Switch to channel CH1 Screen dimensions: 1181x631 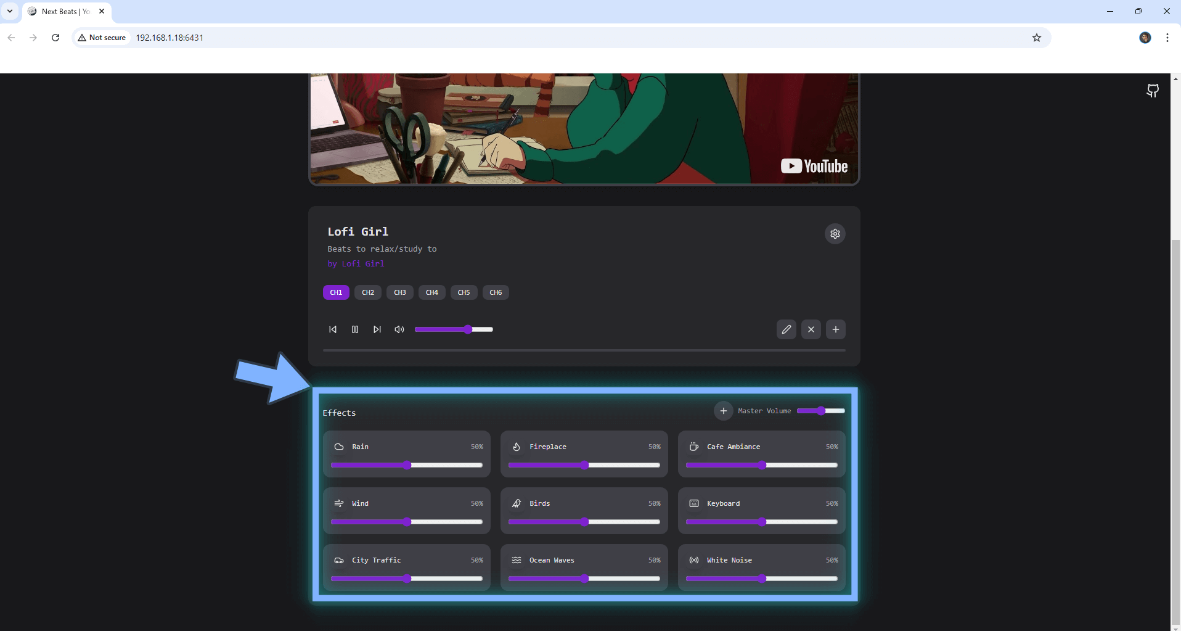click(x=336, y=292)
